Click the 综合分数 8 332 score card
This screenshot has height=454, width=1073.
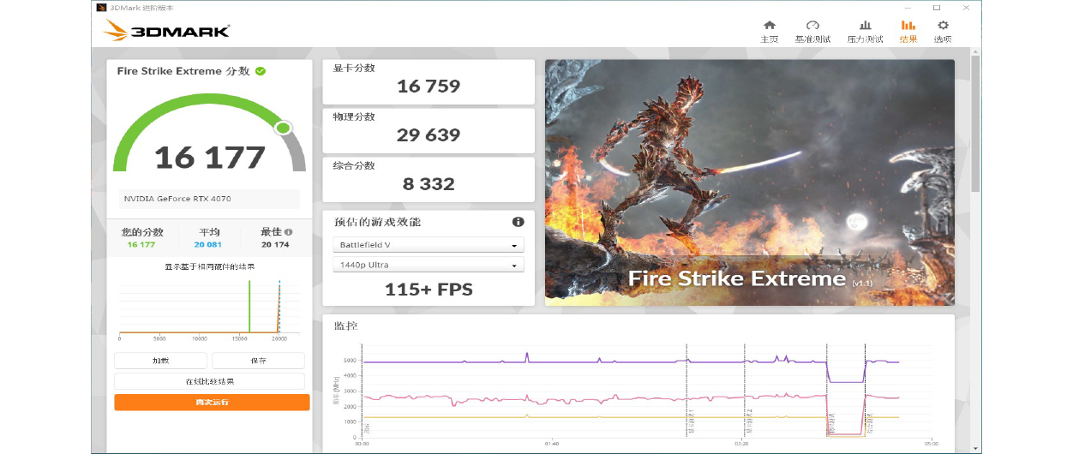coord(429,178)
